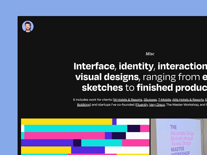Open the 3Suisses client link

(x=150, y=100)
